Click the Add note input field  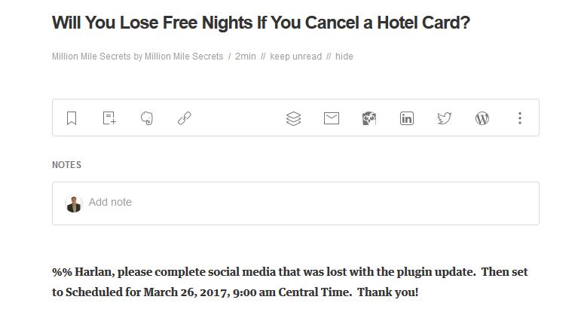pyautogui.click(x=295, y=203)
